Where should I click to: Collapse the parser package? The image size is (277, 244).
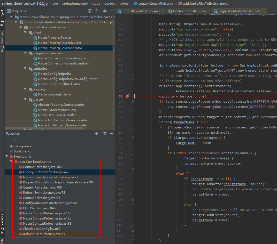25,100
